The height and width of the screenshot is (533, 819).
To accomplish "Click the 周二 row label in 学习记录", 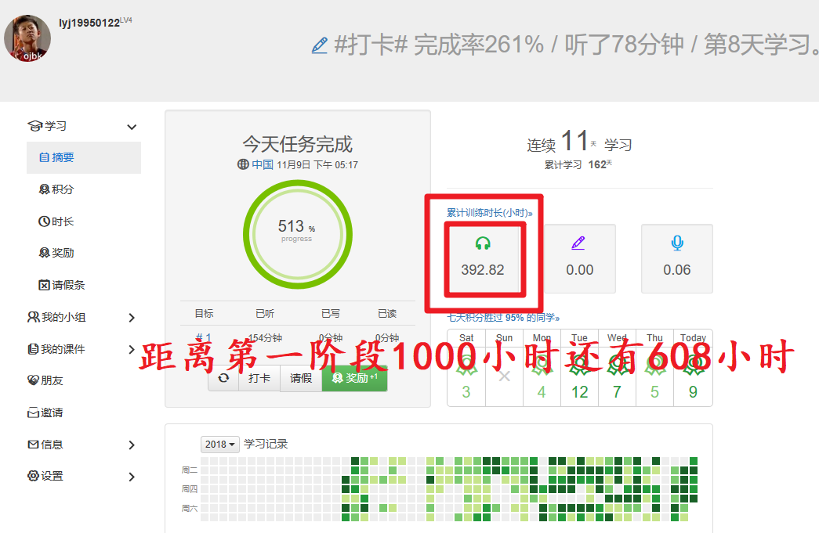I will pos(190,470).
